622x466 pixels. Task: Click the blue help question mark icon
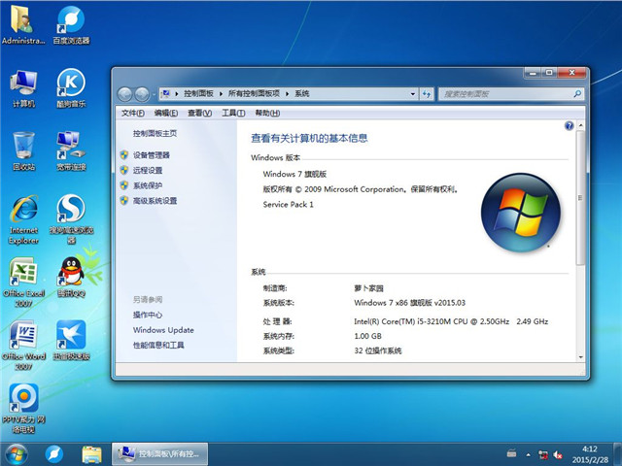coord(569,126)
